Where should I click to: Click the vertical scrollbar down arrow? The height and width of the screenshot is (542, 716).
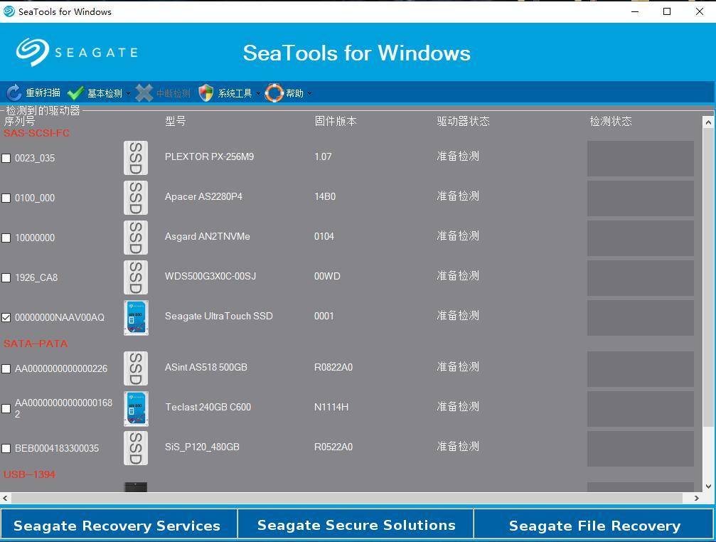click(x=708, y=486)
